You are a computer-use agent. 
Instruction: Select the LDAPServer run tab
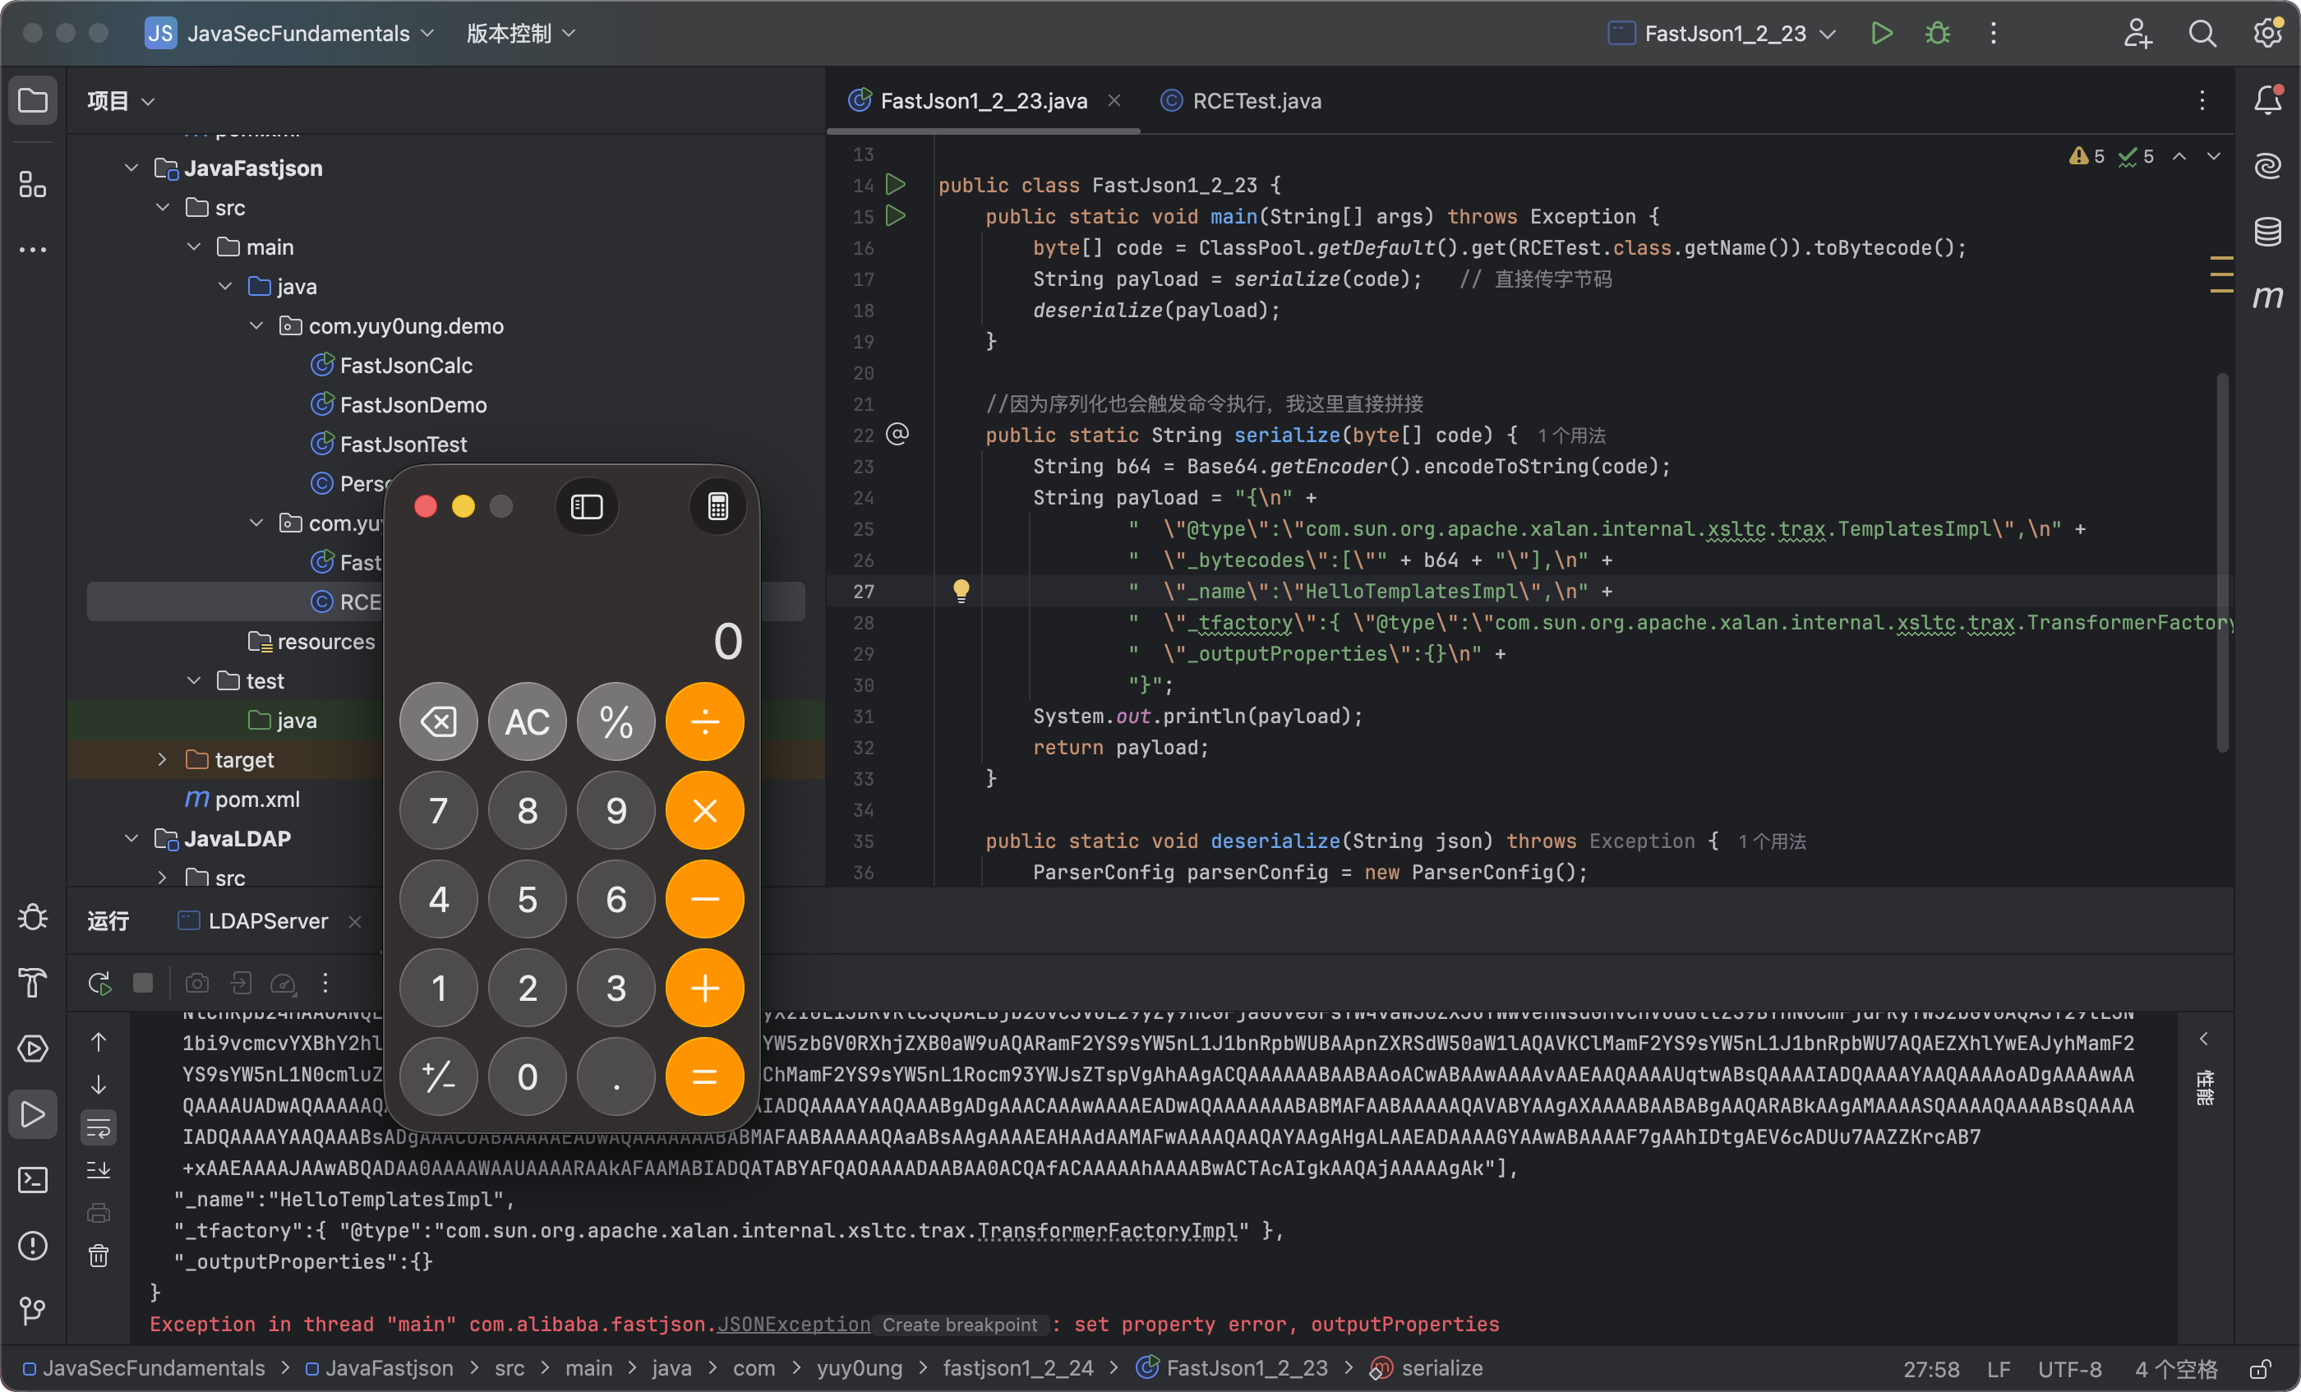[267, 921]
